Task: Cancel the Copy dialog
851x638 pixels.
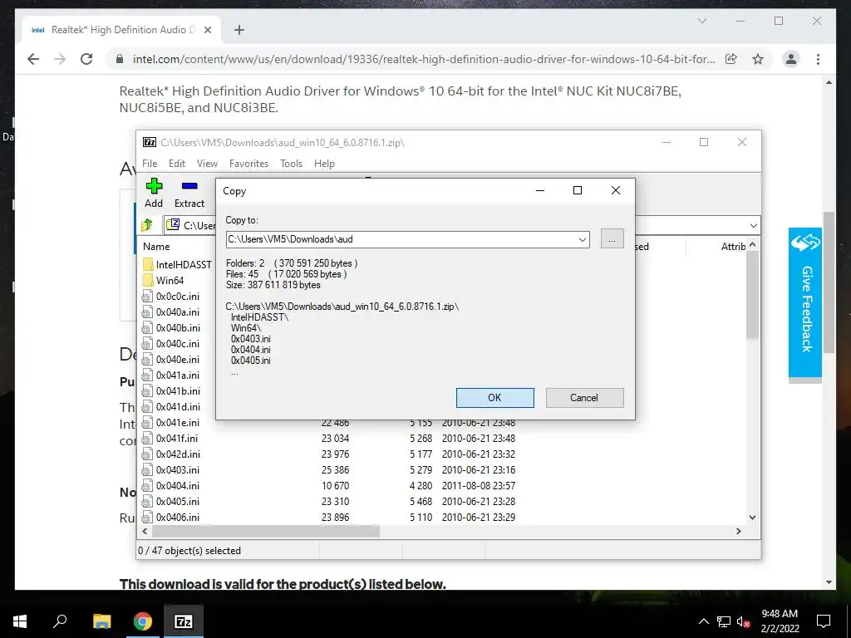Action: pos(584,398)
